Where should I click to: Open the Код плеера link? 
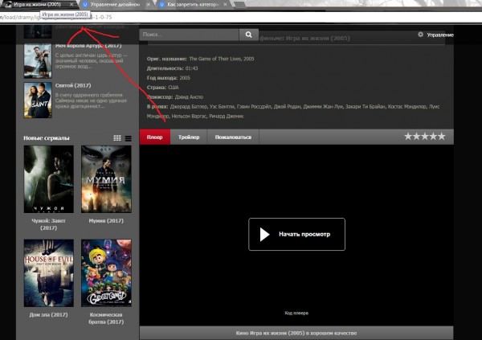[296, 313]
